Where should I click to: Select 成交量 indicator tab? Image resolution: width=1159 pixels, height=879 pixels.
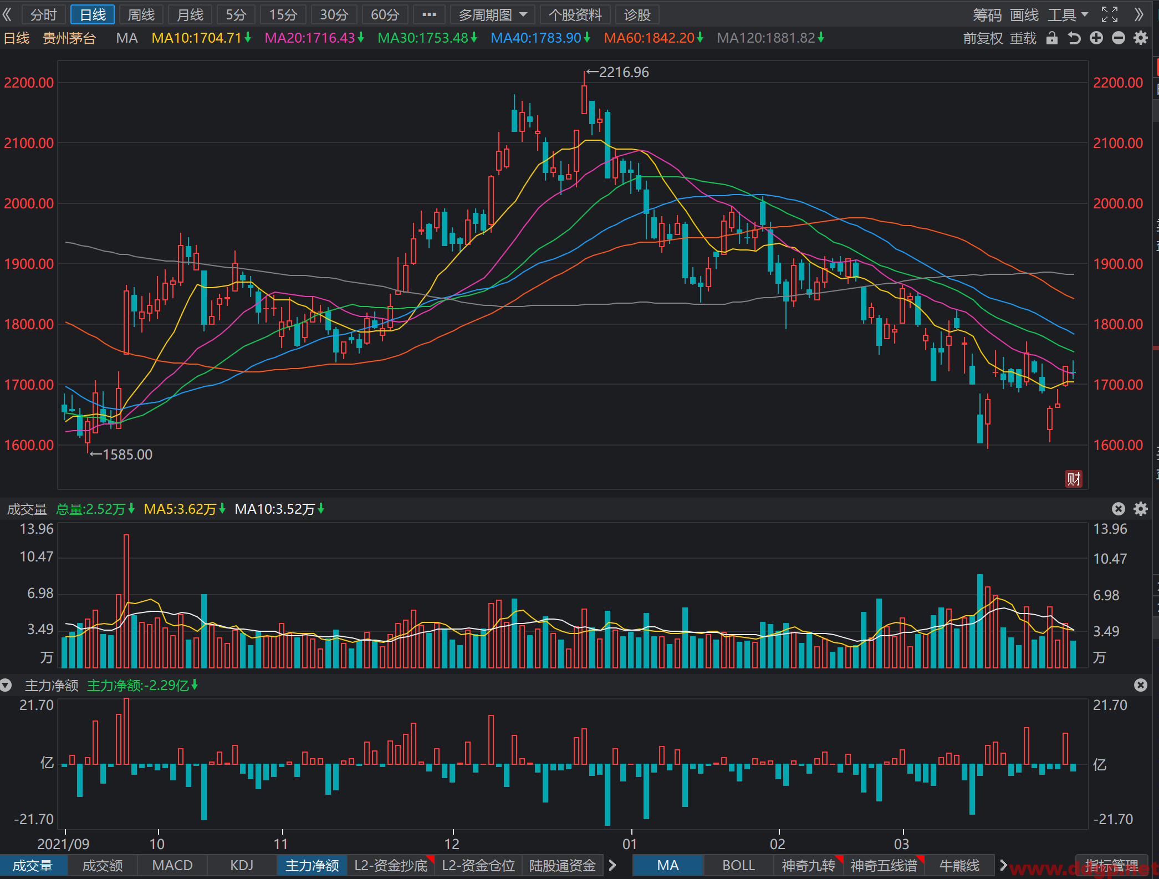pyautogui.click(x=33, y=866)
